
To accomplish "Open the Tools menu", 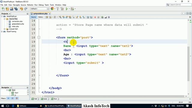I will click(52, 5).
